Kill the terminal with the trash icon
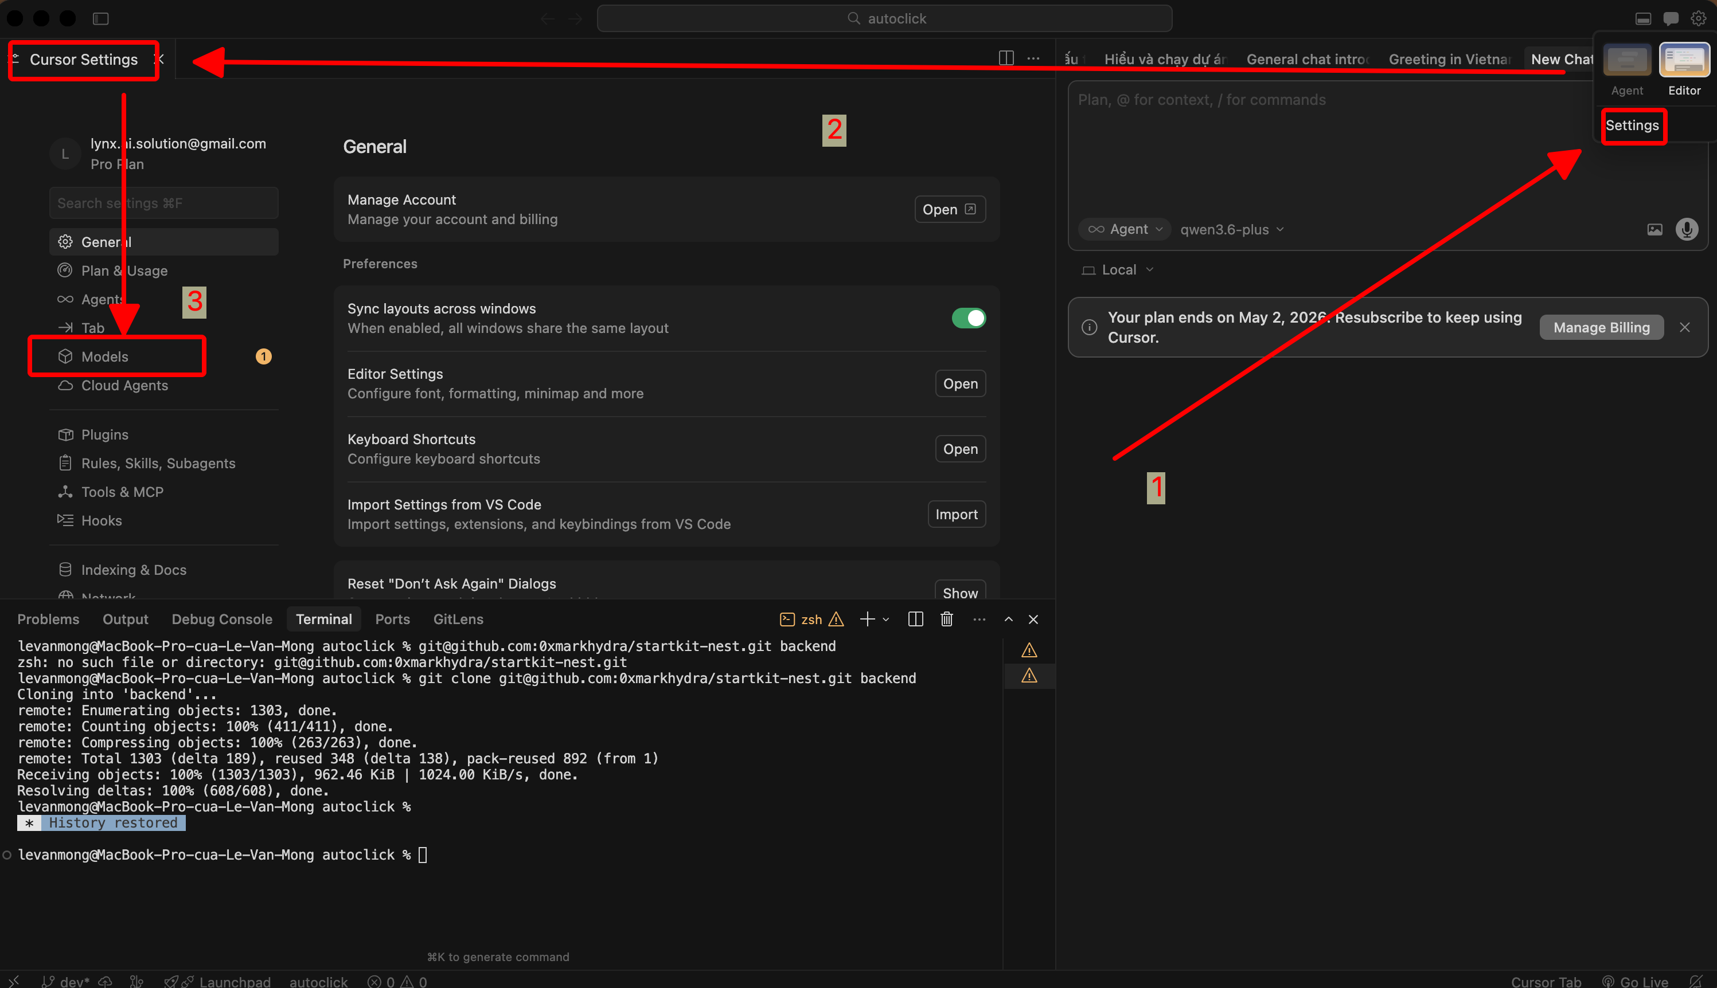 coord(946,619)
